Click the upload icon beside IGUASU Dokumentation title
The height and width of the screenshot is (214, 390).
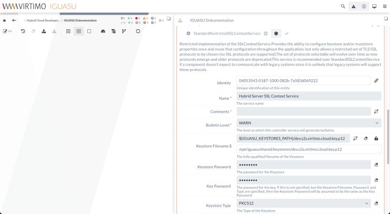tap(180, 20)
